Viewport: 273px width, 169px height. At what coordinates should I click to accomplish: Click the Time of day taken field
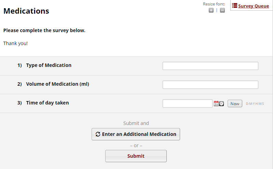[187, 103]
